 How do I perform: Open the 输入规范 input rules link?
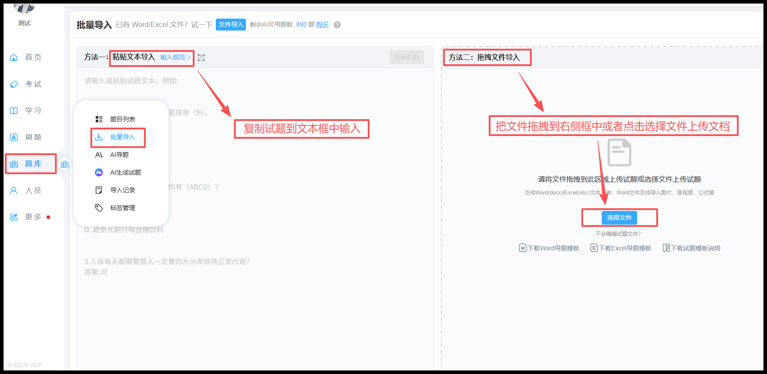[175, 58]
